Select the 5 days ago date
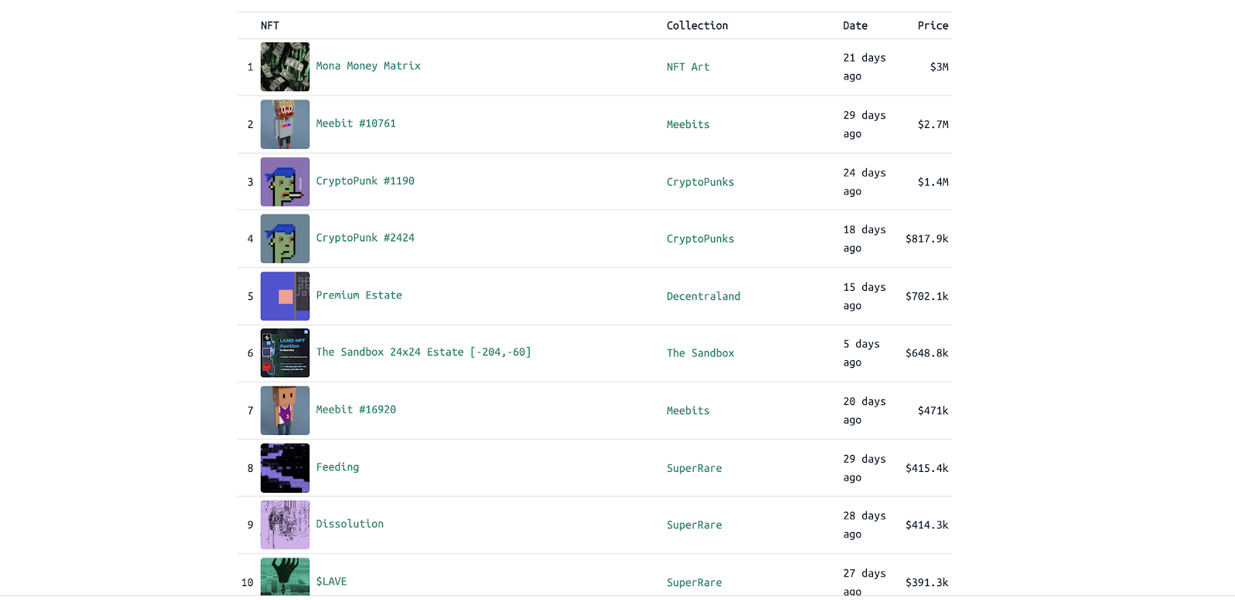 pos(861,353)
